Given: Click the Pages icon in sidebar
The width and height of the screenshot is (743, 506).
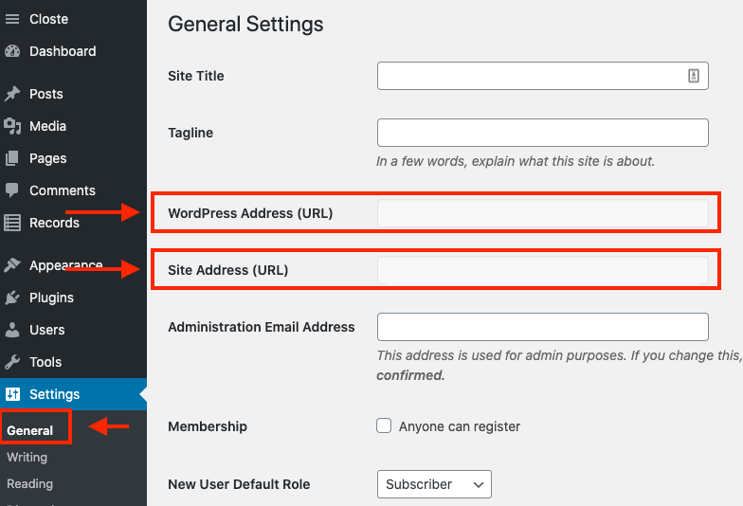Looking at the screenshot, I should point(12,158).
